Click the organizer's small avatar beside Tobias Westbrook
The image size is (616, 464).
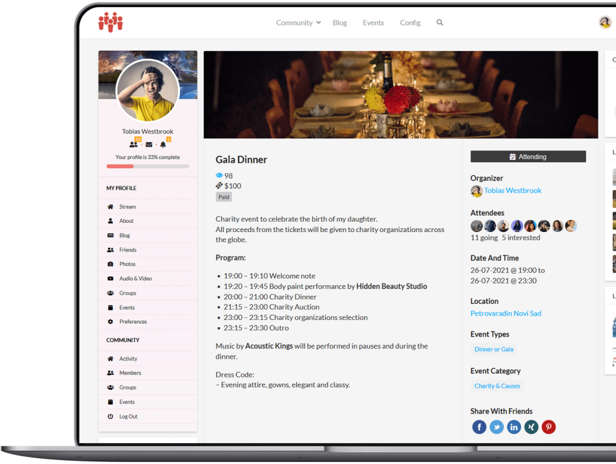click(477, 191)
